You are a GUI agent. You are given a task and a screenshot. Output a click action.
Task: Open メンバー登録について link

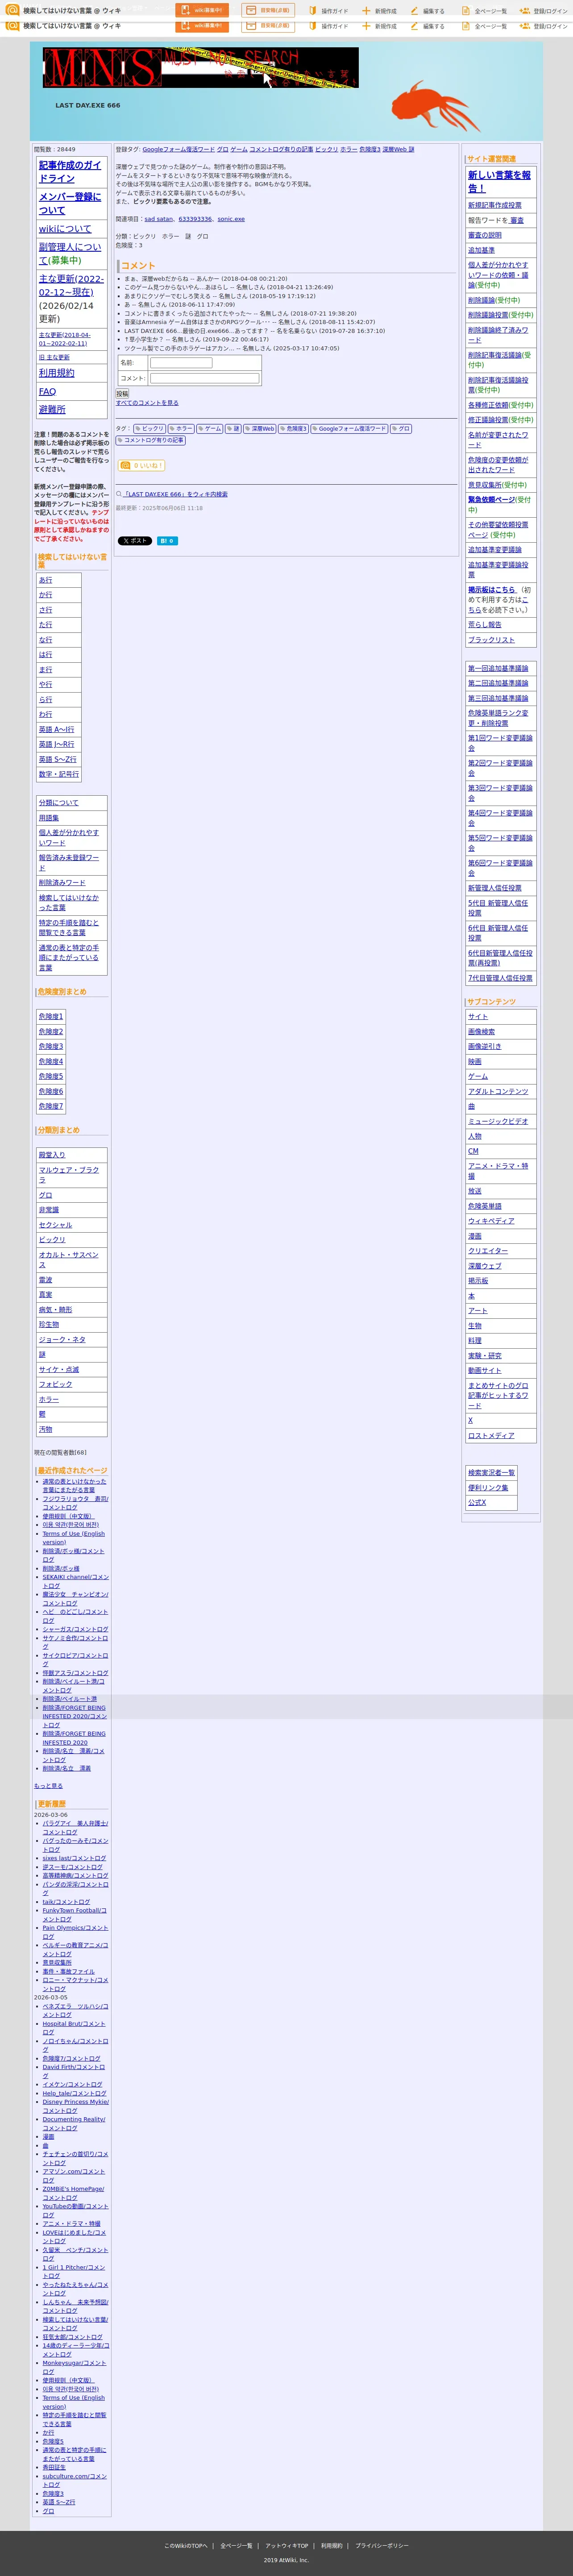pos(70,203)
